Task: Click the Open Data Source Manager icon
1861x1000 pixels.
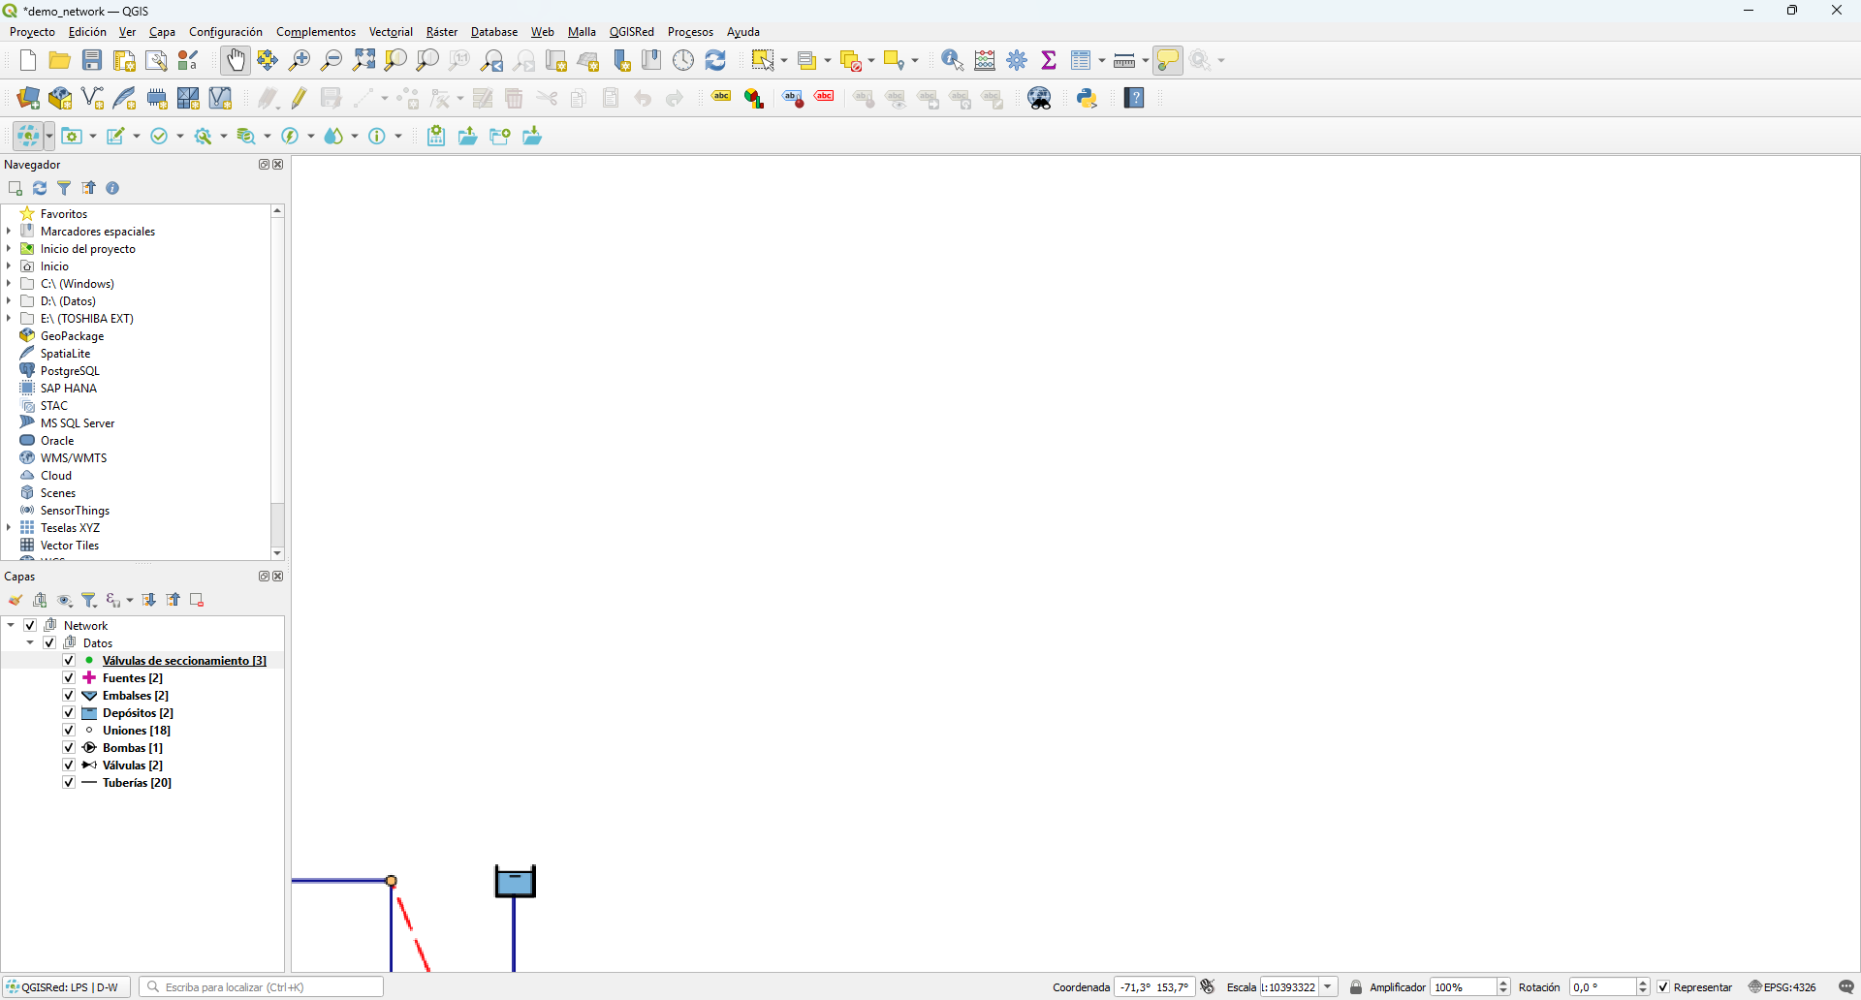Action: pos(28,98)
